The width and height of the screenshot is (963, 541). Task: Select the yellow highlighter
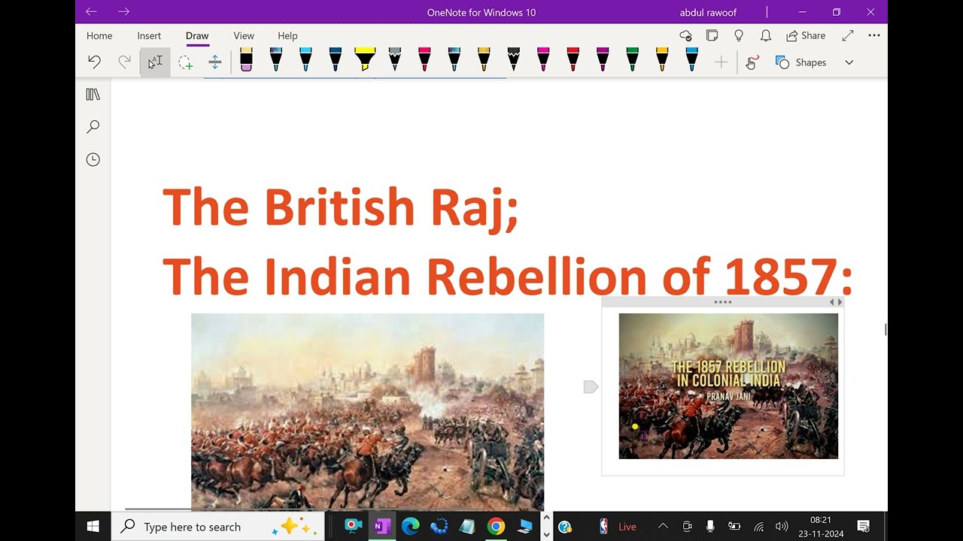[x=365, y=59]
